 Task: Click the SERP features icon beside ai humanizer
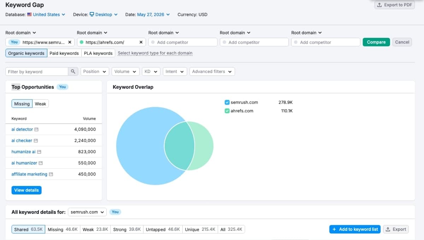pos(41,163)
